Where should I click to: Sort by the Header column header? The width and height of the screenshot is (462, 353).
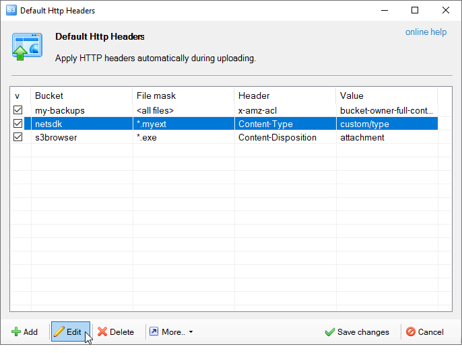285,95
